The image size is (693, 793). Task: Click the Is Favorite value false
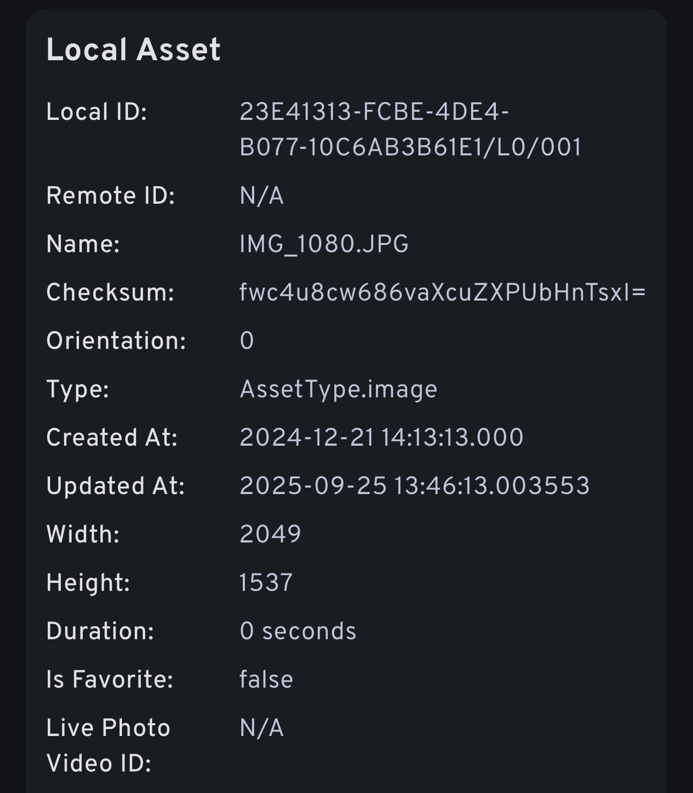[x=266, y=680]
